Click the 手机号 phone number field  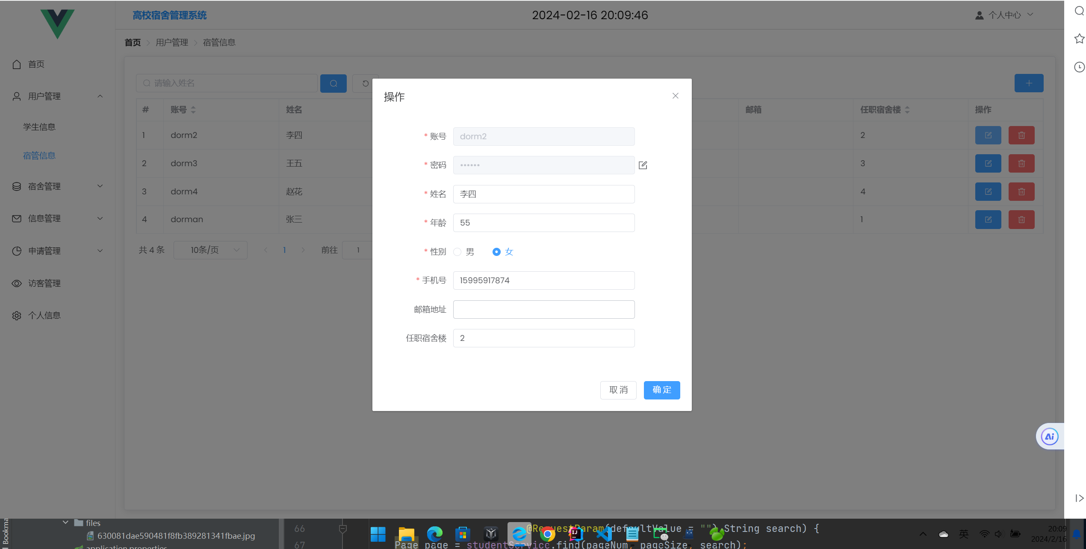(x=543, y=280)
